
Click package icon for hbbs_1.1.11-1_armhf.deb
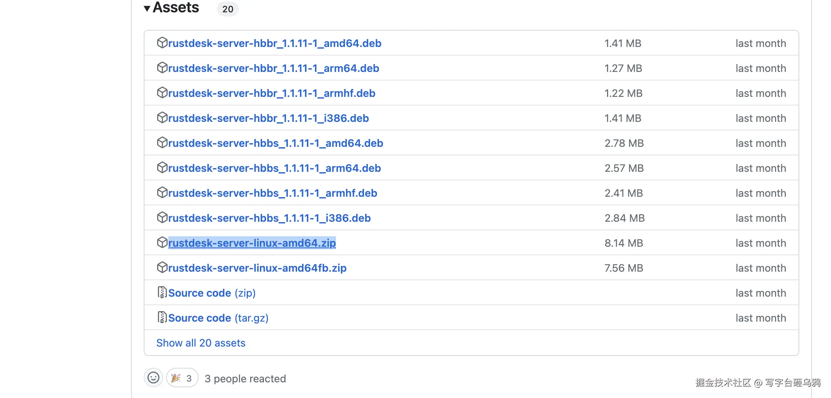[162, 193]
